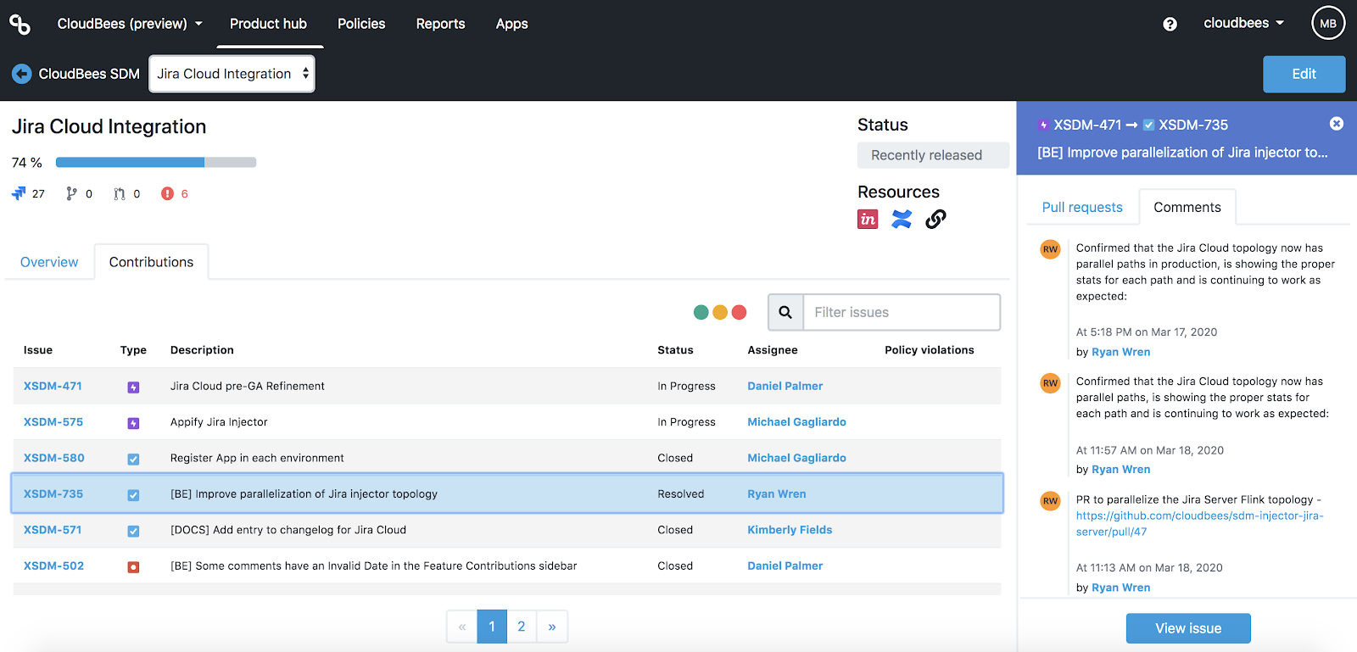Click the task type icon for XSDM-571
The height and width of the screenshot is (652, 1357).
tap(133, 531)
